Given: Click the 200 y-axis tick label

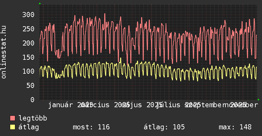Looking at the screenshot, I should tap(28, 43).
